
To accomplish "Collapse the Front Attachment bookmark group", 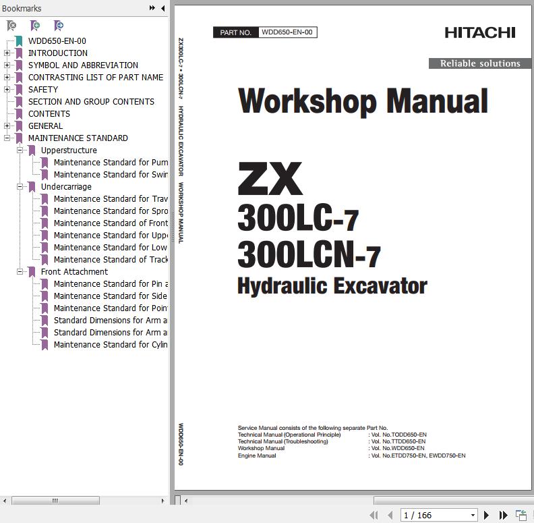I will coord(20,272).
